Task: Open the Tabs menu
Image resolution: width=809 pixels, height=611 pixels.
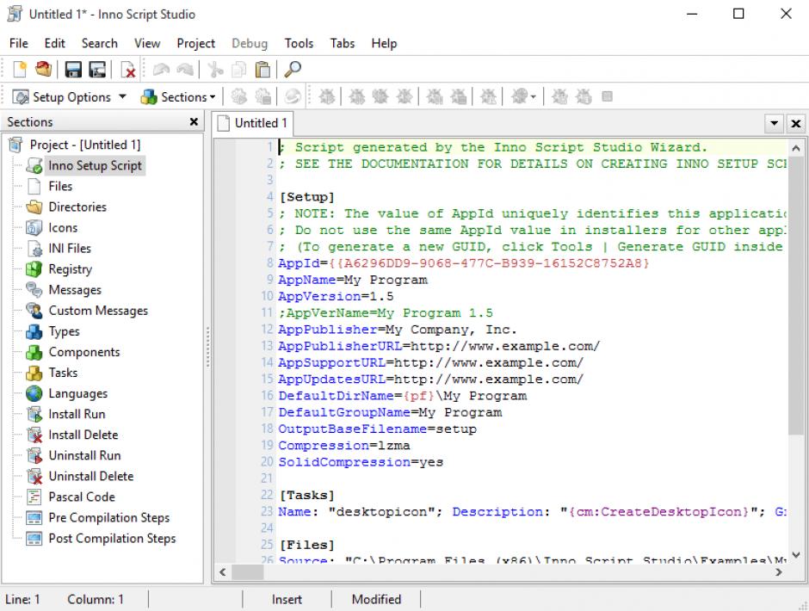Action: (342, 43)
